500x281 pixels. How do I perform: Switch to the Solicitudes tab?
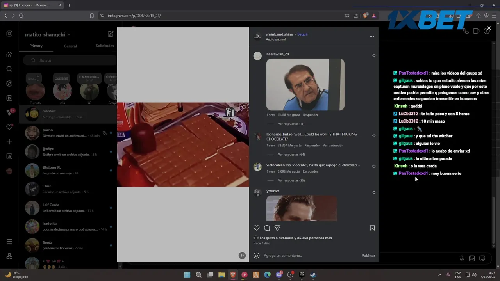click(x=105, y=46)
